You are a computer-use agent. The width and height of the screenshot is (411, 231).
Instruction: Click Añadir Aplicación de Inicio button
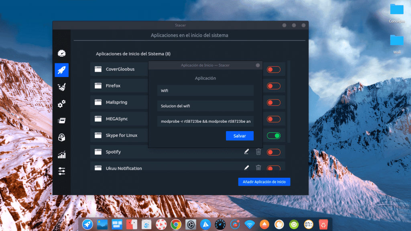(264, 182)
